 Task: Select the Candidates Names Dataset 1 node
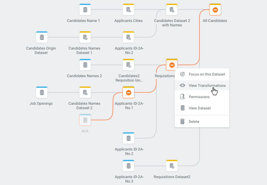point(85,37)
